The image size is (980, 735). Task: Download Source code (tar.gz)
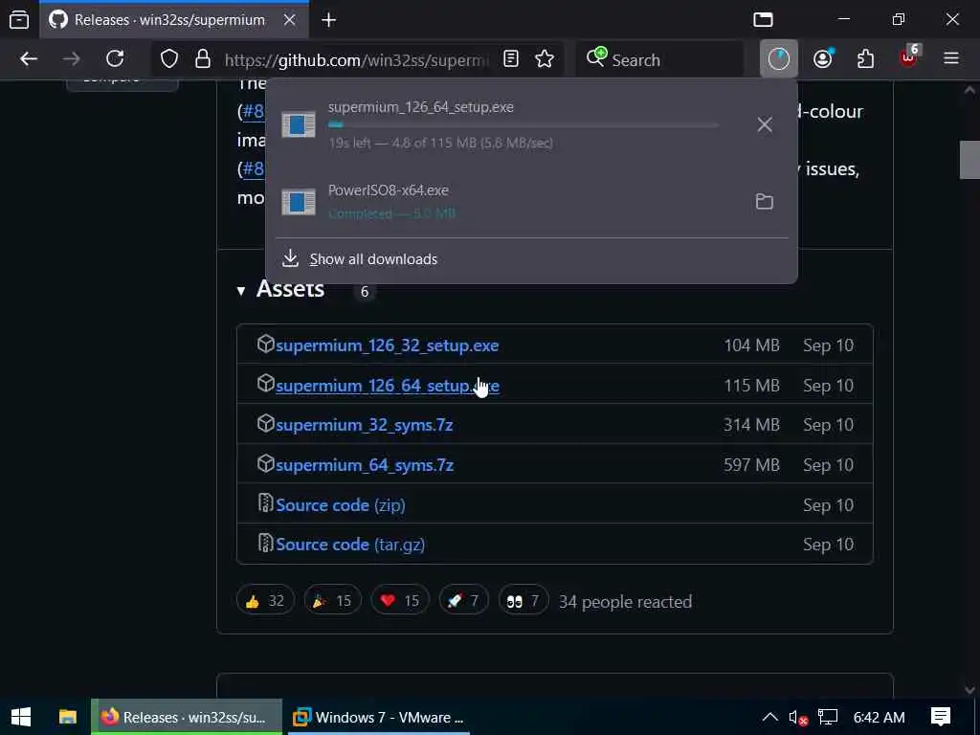350,545
